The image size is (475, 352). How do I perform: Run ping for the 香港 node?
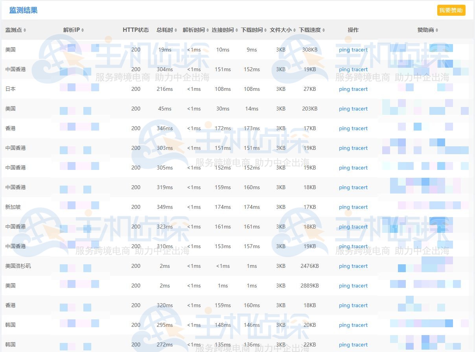click(344, 128)
